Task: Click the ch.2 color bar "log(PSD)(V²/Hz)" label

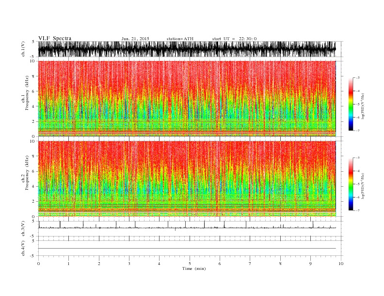Action: 363,186
